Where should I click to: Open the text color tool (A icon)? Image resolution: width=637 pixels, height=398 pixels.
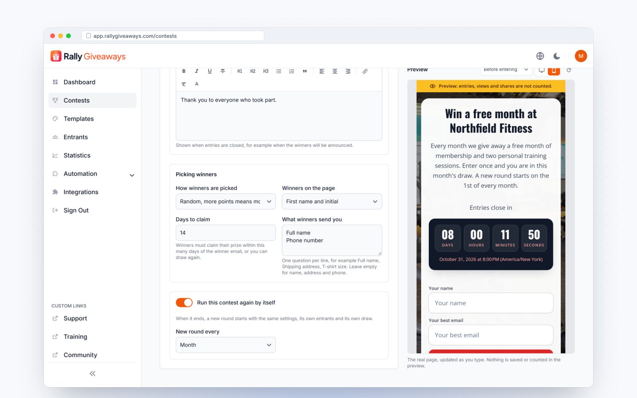point(197,84)
